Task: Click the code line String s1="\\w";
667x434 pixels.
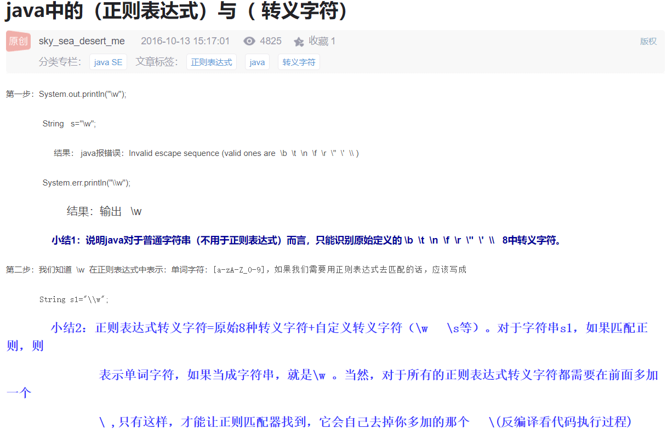Action: 74,299
